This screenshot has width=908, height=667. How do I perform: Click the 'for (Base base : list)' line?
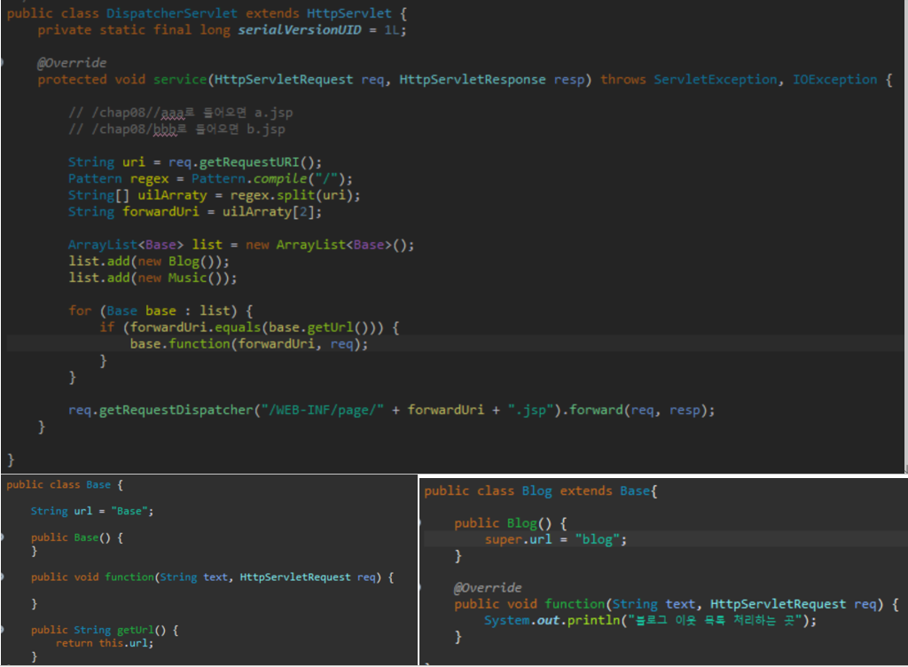(160, 311)
